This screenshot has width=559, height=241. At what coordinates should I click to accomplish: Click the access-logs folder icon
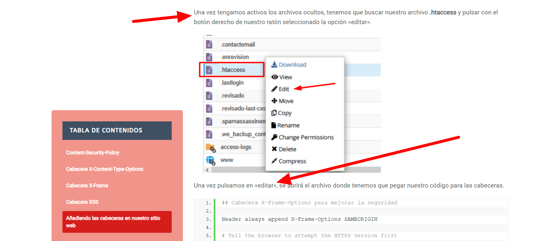tap(211, 148)
